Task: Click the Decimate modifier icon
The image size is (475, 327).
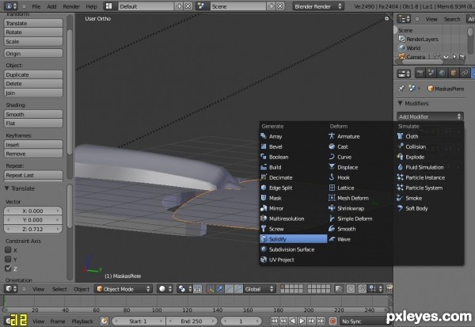Action: pos(264,177)
